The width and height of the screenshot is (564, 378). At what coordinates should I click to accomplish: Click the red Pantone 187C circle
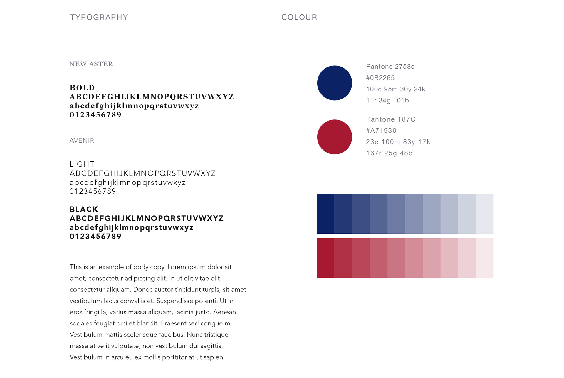tap(335, 137)
